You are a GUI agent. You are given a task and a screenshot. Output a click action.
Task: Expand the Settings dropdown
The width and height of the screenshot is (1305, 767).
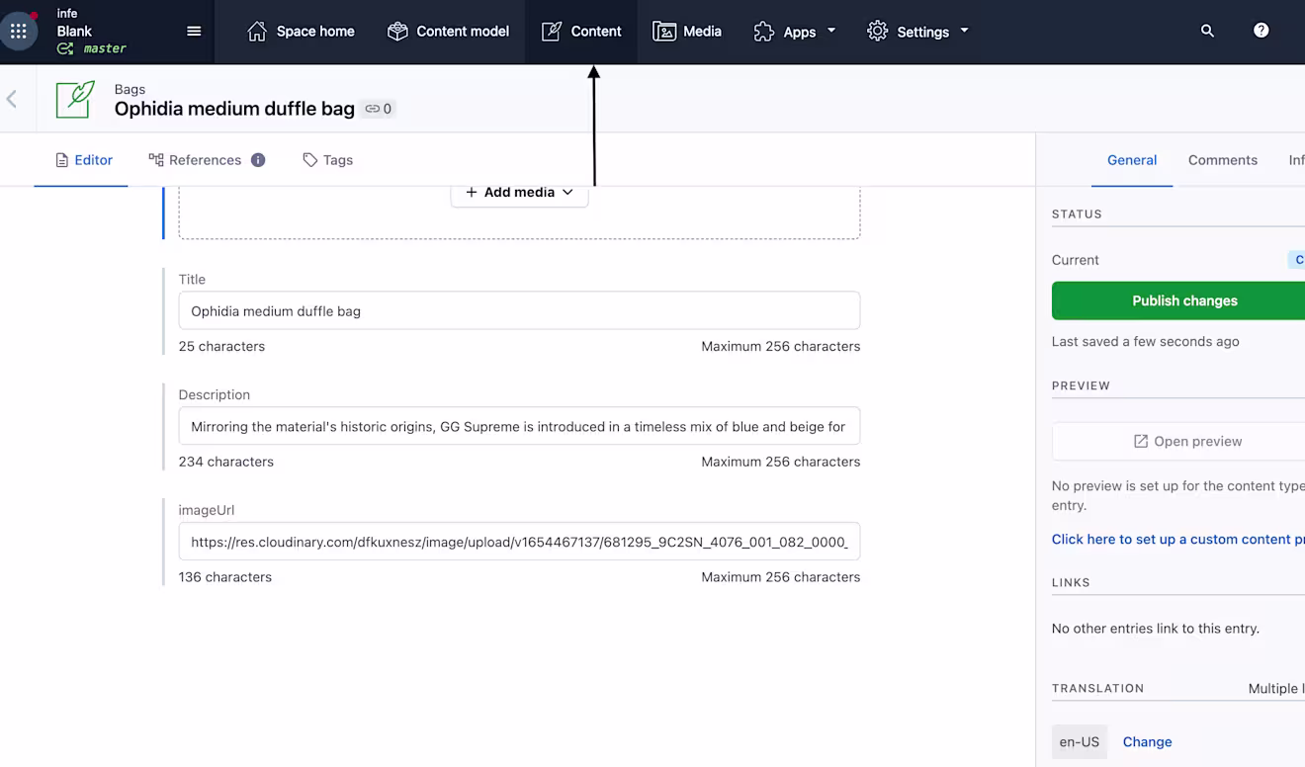(x=917, y=32)
